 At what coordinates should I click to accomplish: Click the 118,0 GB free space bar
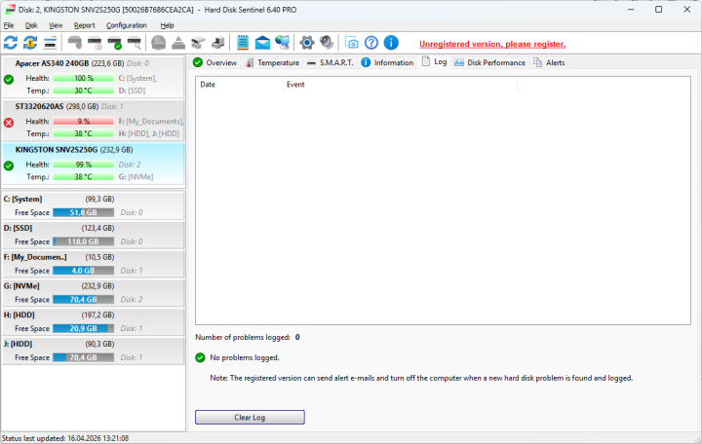[x=83, y=241]
